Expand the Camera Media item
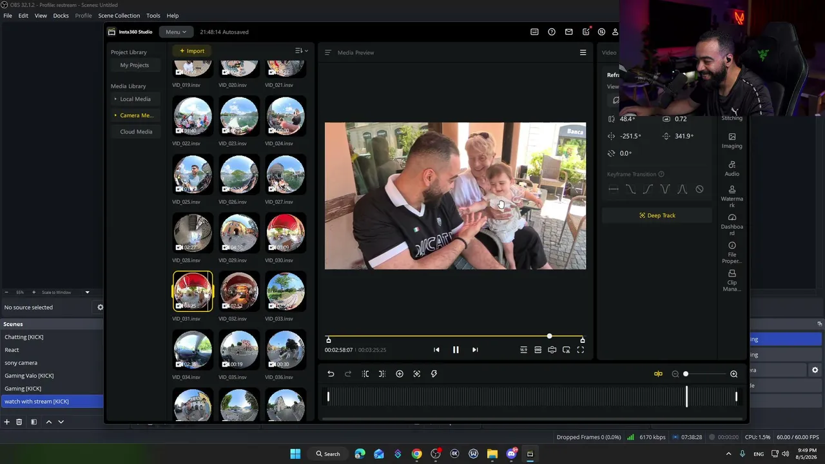The image size is (825, 464). click(x=136, y=115)
